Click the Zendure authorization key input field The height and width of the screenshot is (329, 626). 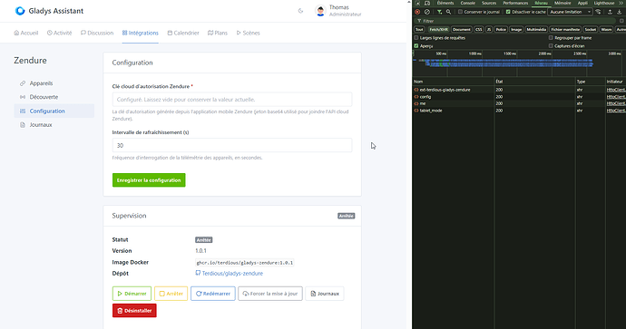(x=232, y=100)
